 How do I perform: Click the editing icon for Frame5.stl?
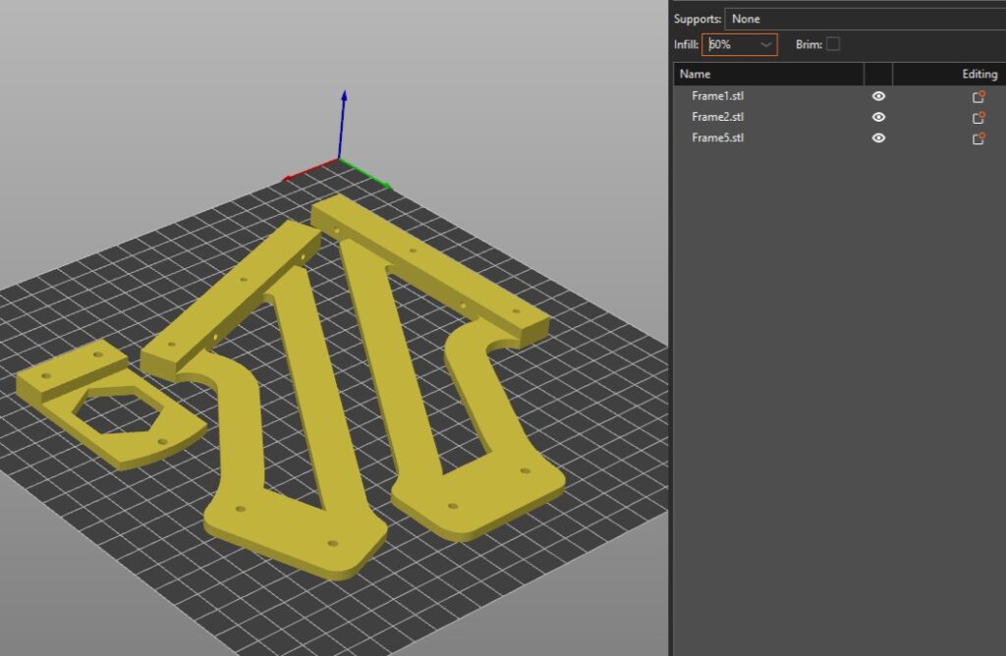tap(978, 138)
